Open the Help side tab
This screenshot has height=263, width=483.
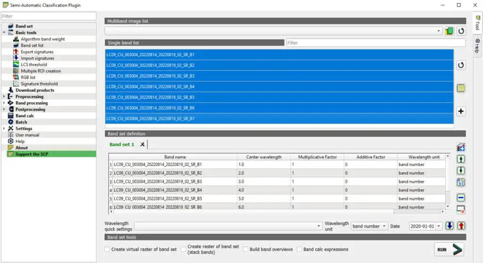tap(477, 46)
